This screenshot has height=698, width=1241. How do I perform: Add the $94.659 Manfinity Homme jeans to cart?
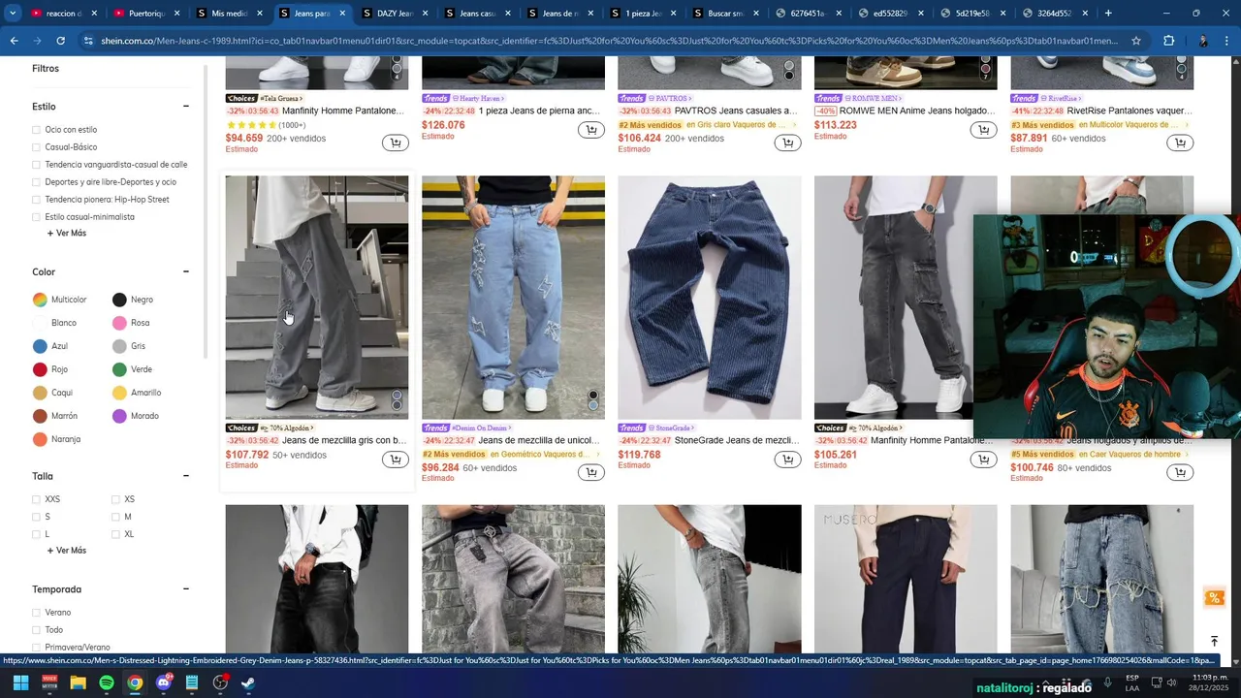tap(395, 143)
